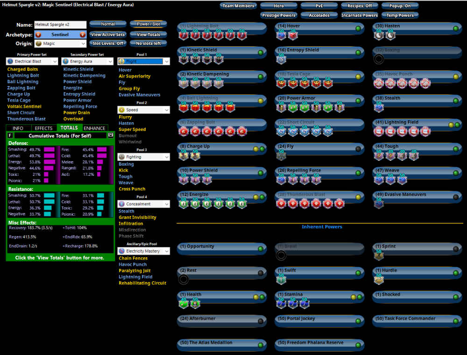467x355 pixels.
Task: Open the Origin dropdown showing Magic
Action: click(x=61, y=43)
